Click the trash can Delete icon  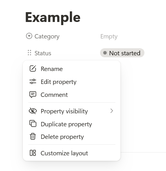coord(33,136)
